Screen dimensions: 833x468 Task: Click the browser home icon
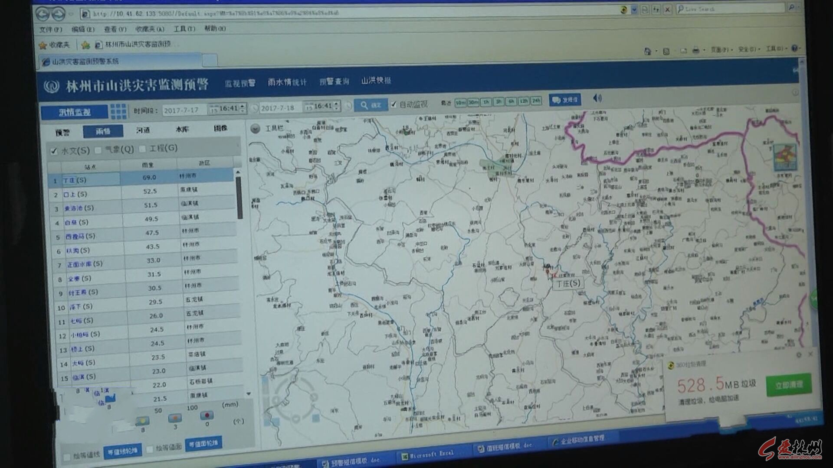point(647,51)
